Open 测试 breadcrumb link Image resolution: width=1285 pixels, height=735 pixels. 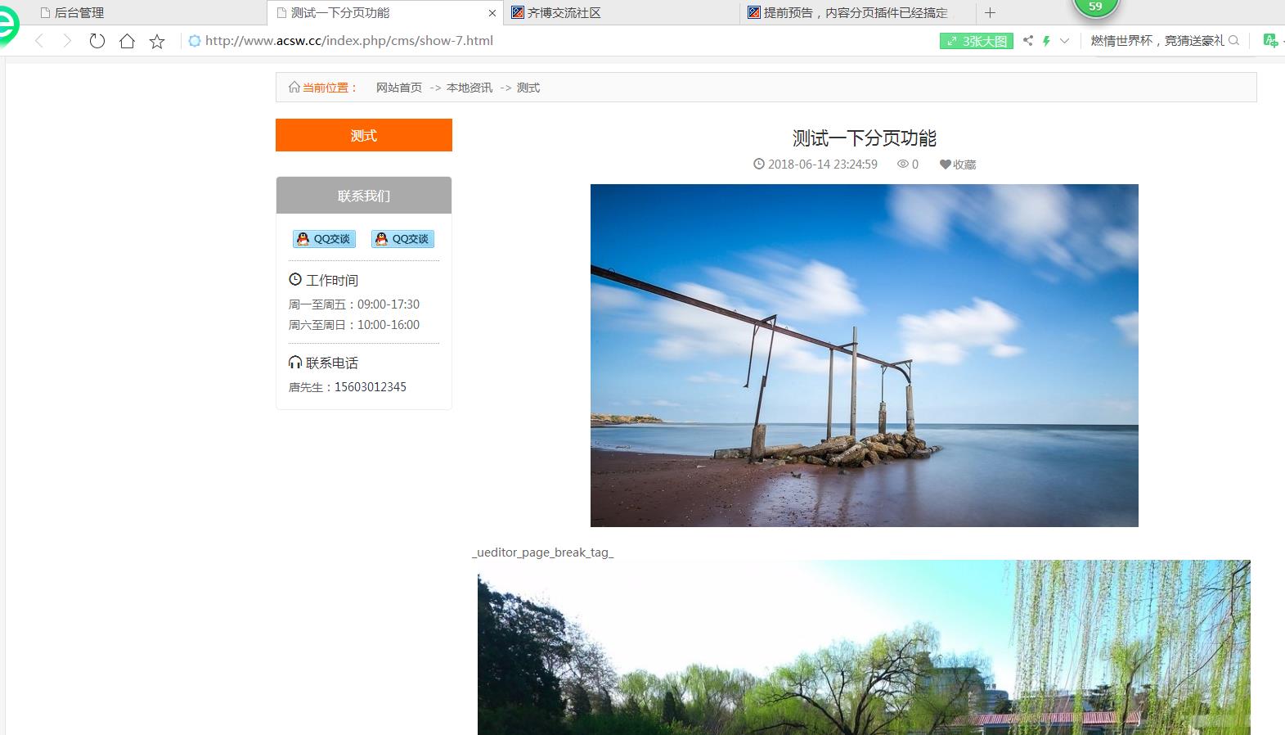click(x=528, y=88)
